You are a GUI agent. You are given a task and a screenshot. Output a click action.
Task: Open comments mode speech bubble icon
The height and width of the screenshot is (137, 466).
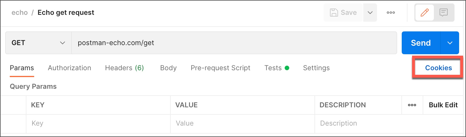coord(444,13)
